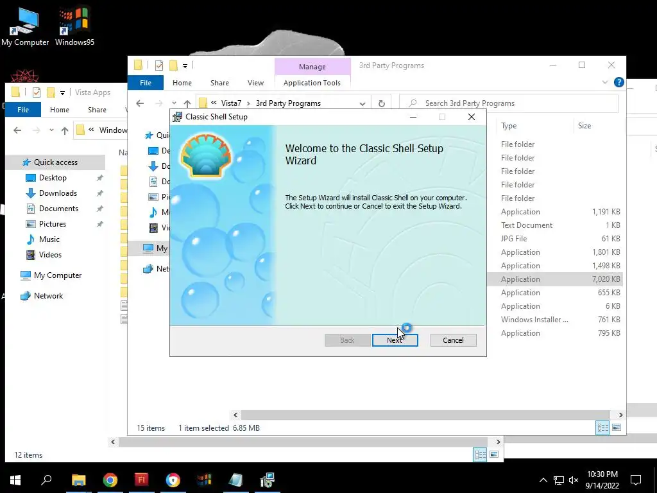Expand the ribbon in 3rd Party Programs window

[604, 82]
